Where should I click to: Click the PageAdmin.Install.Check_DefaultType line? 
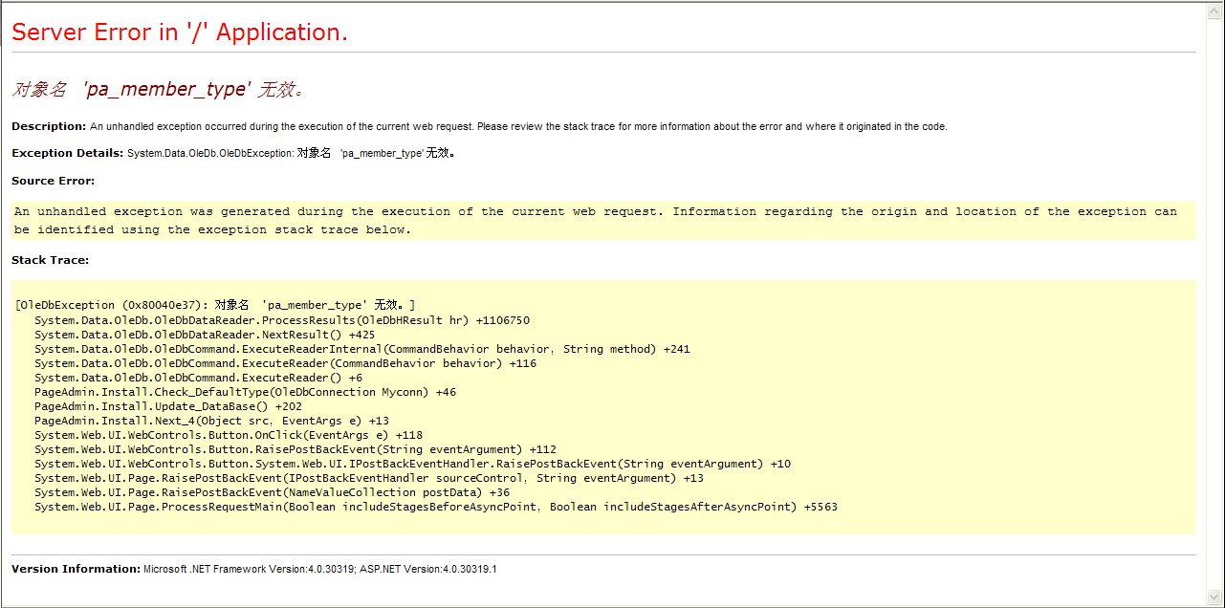(x=245, y=392)
